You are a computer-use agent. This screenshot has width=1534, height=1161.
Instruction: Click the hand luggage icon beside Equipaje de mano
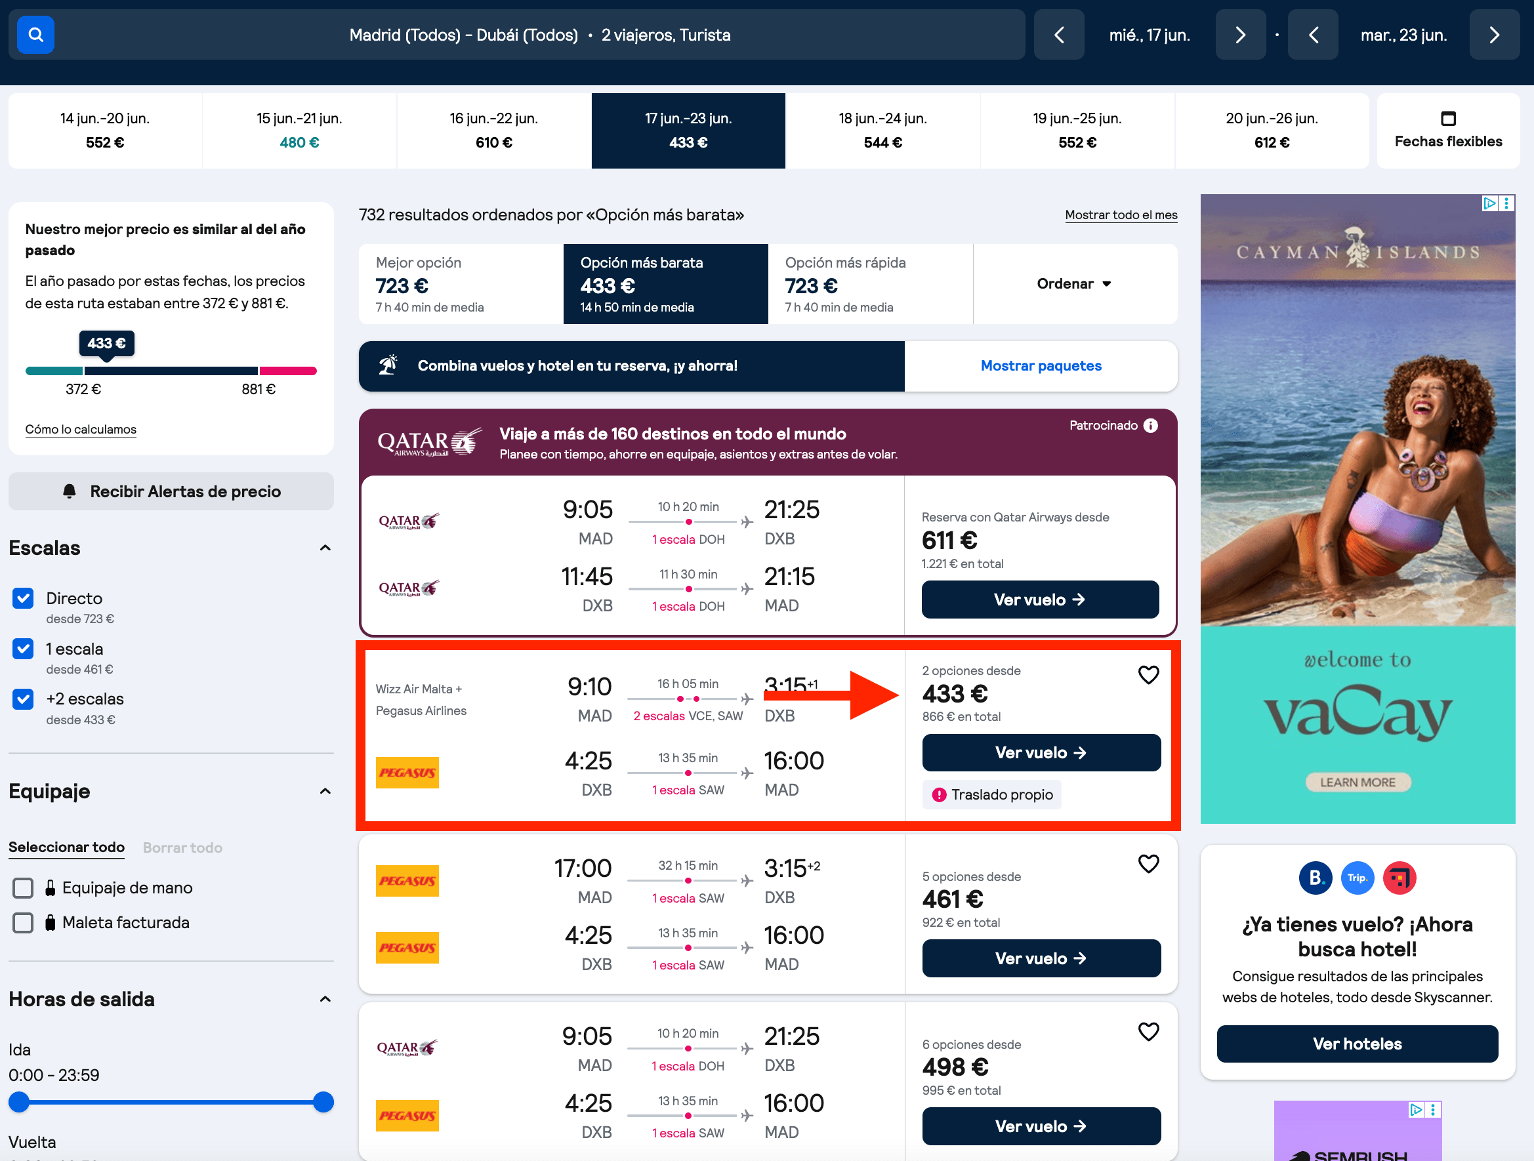coord(50,888)
